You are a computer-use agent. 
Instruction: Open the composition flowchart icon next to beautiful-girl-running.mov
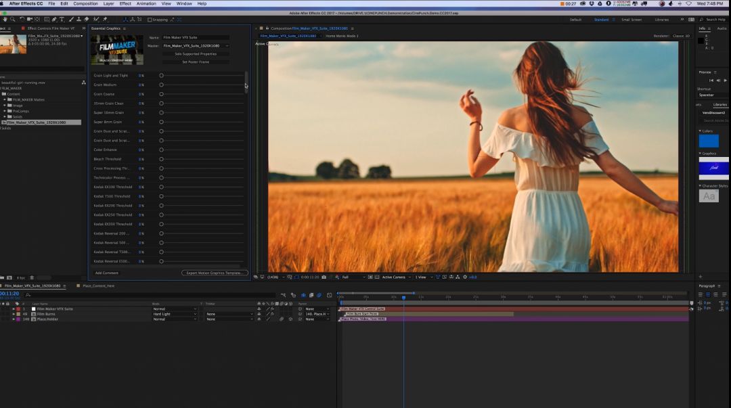[83, 83]
